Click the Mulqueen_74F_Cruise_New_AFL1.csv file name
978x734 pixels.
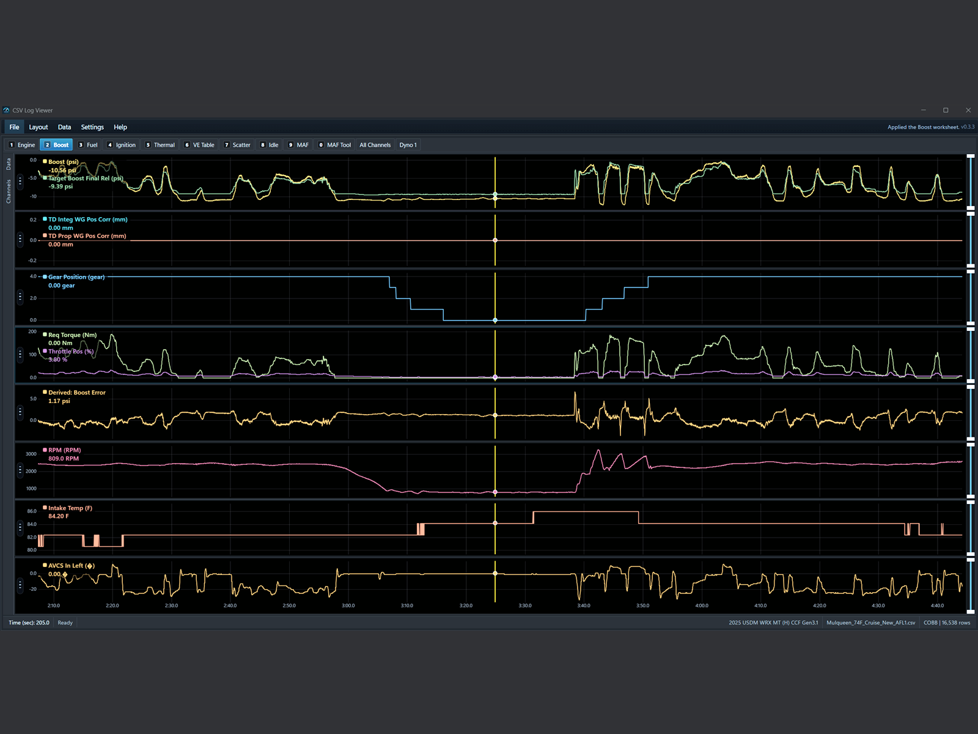click(871, 623)
